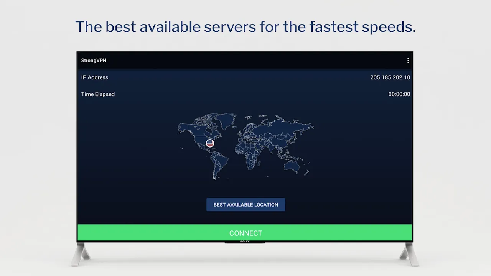Screen dimensions: 491x276
Task: Click the United States flag location marker
Action: click(210, 143)
